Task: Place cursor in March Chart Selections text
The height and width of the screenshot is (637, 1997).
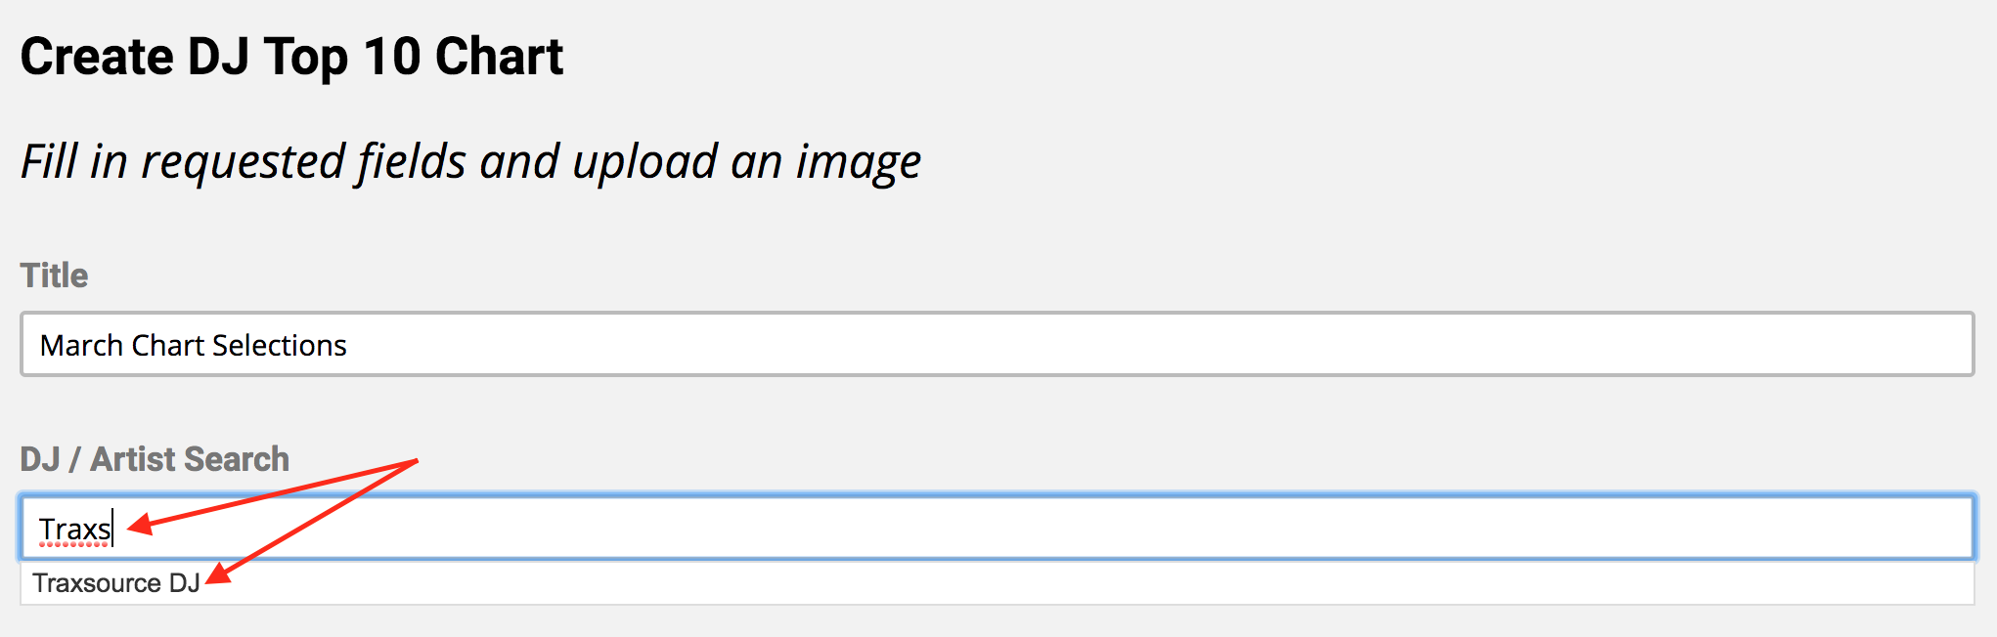Action: pyautogui.click(x=193, y=346)
